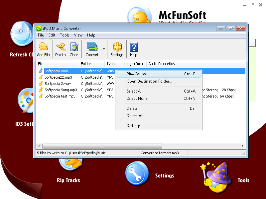Open the Tools menu
This screenshot has height=199, width=266.
click(x=65, y=35)
